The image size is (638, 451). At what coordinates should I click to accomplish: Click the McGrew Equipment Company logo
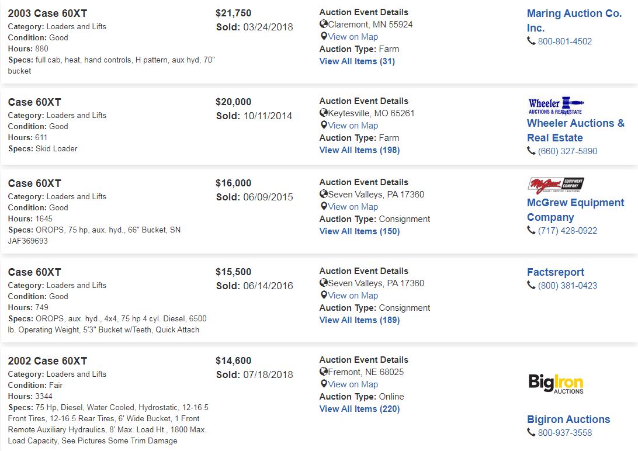556,185
